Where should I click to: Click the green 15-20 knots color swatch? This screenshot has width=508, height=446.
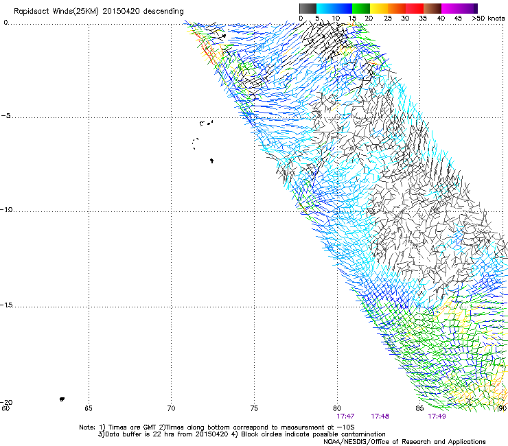361,8
